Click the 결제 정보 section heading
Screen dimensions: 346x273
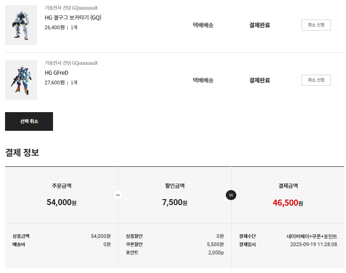tap(22, 153)
